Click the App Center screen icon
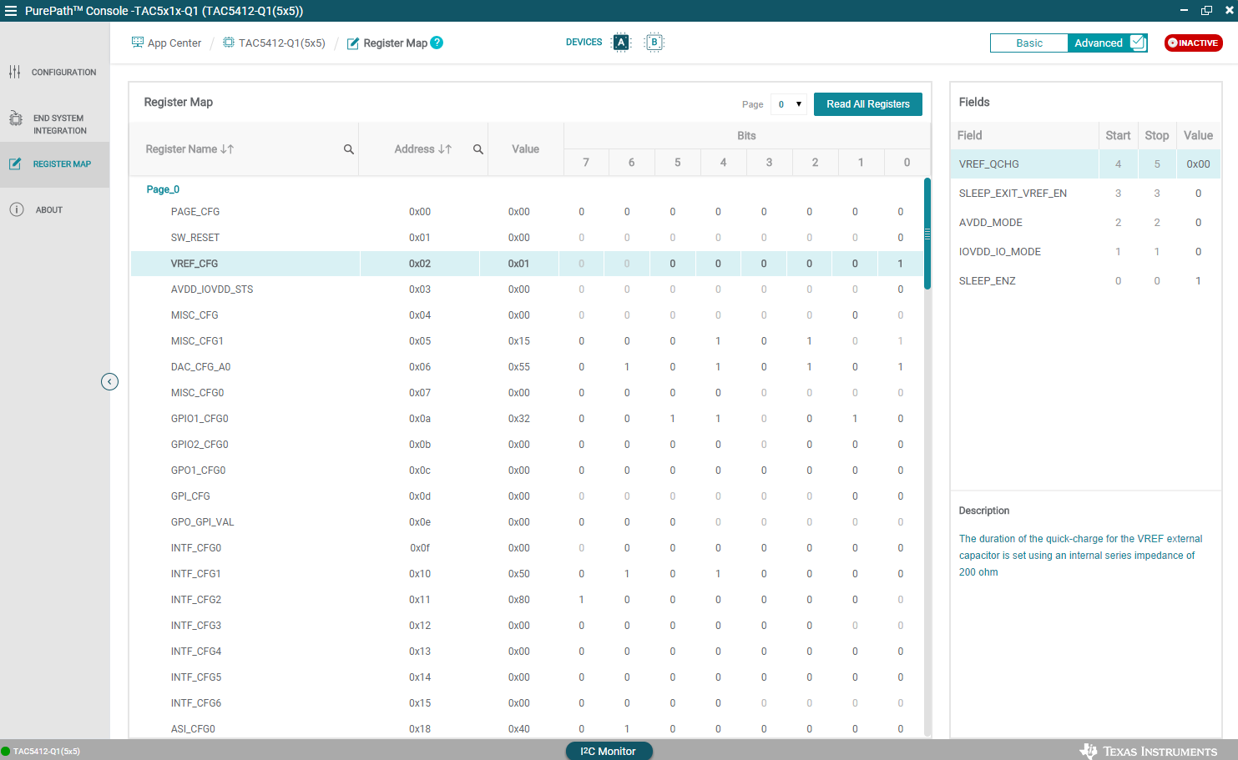Image resolution: width=1238 pixels, height=760 pixels. pos(138,43)
